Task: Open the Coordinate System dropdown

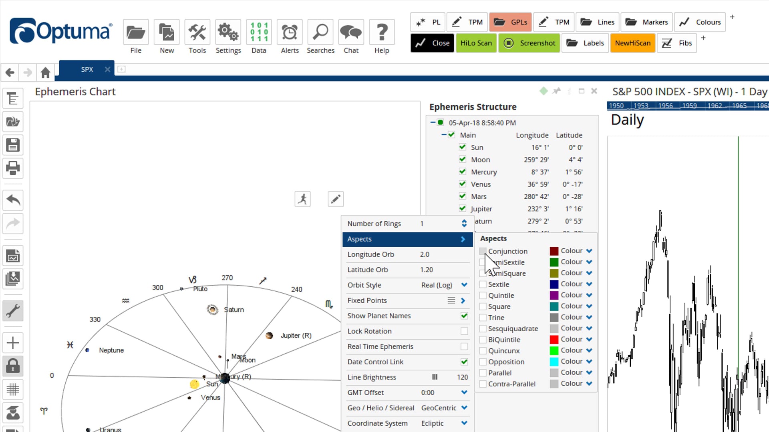Action: pyautogui.click(x=464, y=423)
